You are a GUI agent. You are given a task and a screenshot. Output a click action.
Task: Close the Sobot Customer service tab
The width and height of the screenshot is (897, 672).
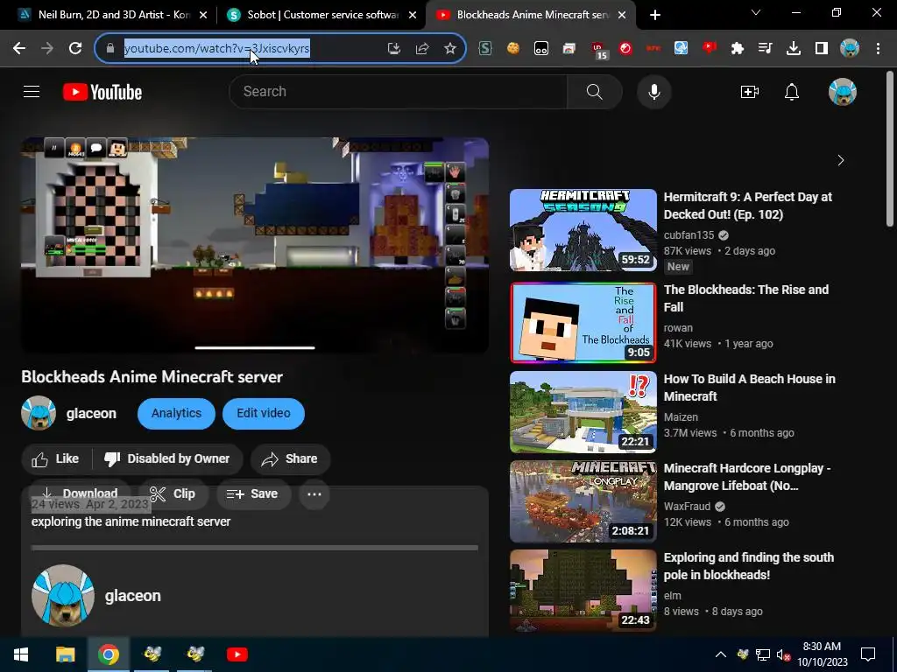(413, 15)
